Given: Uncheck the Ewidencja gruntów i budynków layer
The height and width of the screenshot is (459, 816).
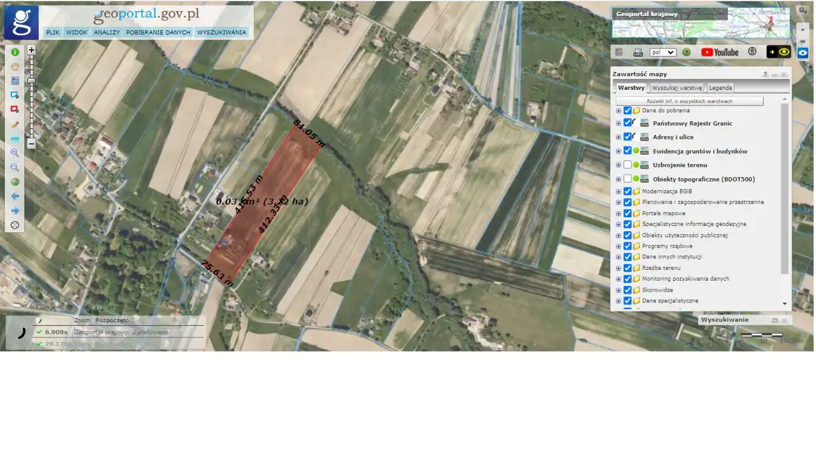Looking at the screenshot, I should point(627,151).
